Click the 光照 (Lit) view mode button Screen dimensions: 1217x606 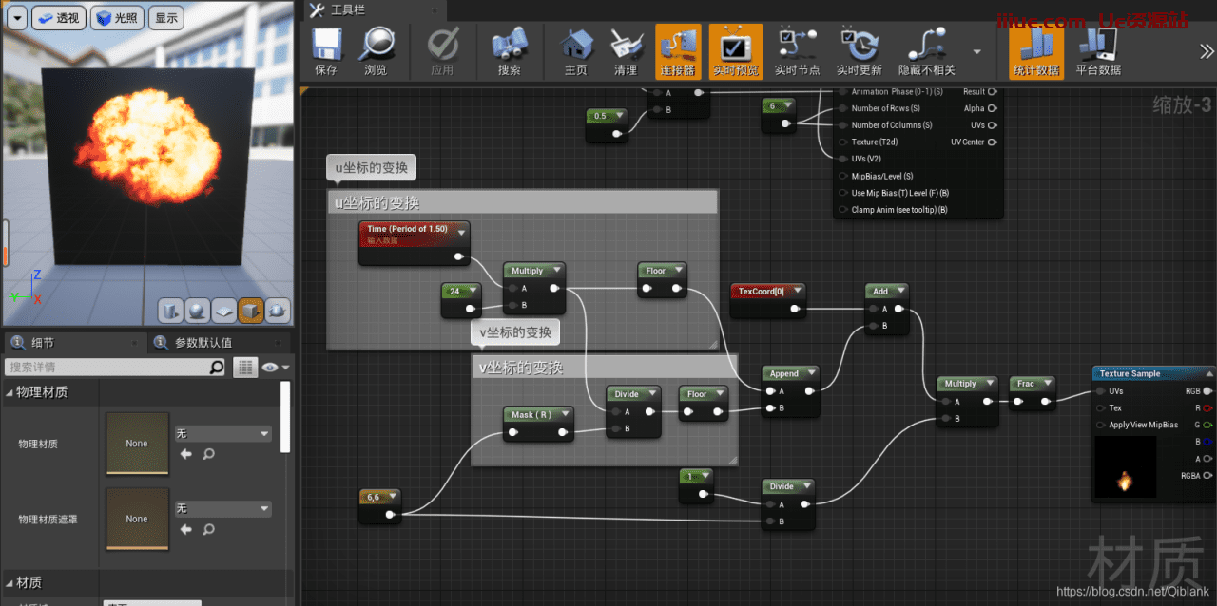tap(117, 18)
